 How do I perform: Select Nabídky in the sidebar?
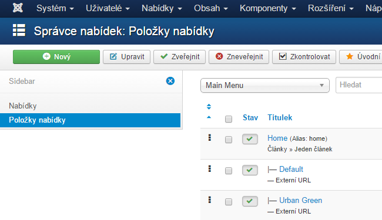pos(23,106)
